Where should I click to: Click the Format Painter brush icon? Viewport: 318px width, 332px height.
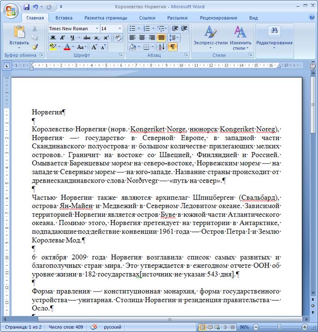[x=35, y=47]
